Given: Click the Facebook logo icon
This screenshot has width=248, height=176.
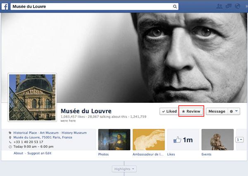Looking at the screenshot, I should click(5, 7).
